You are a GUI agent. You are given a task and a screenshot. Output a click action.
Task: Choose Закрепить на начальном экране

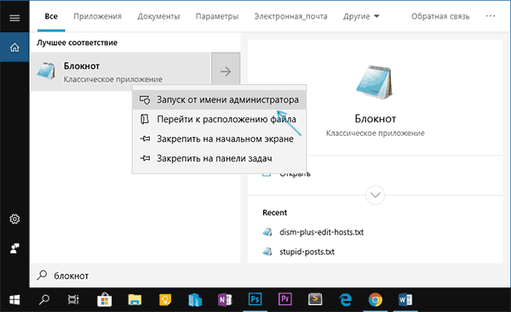[220, 139]
